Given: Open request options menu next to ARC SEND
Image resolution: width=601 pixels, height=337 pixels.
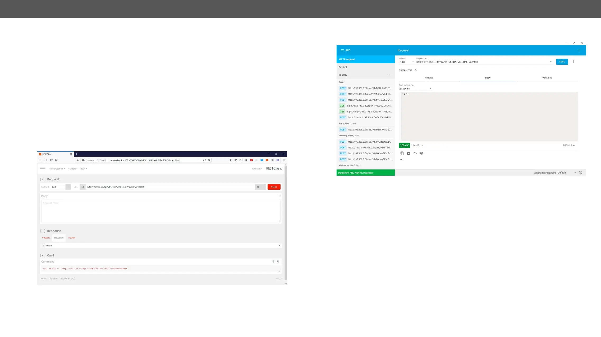Looking at the screenshot, I should point(573,62).
